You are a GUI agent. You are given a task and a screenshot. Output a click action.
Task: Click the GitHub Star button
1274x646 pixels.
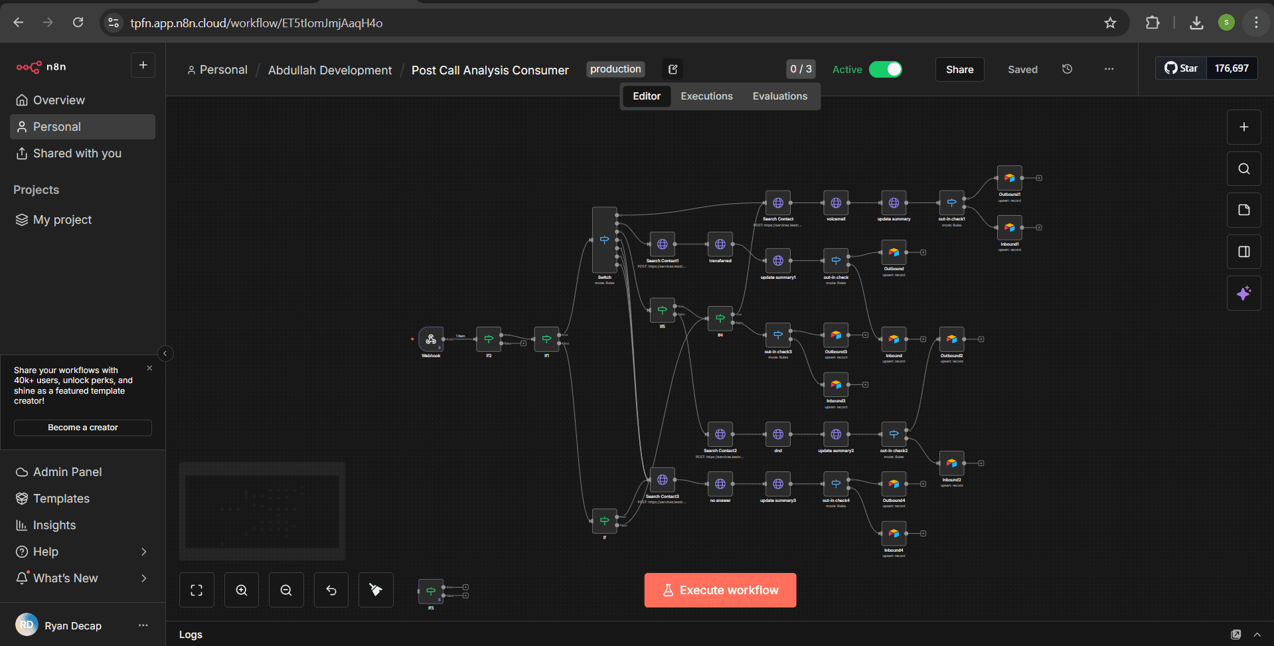click(x=1181, y=68)
